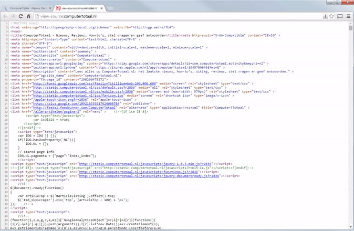Image resolution: width=354 pixels, height=231 pixels.
Task: Open the feeds2.feedburner.com/ComputerTotaal link
Action: click(74, 108)
